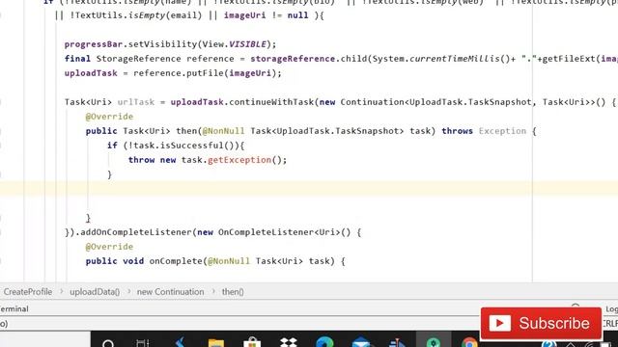This screenshot has height=347, width=618.
Task: Open Microsoft Store taskbar icon
Action: (x=252, y=343)
